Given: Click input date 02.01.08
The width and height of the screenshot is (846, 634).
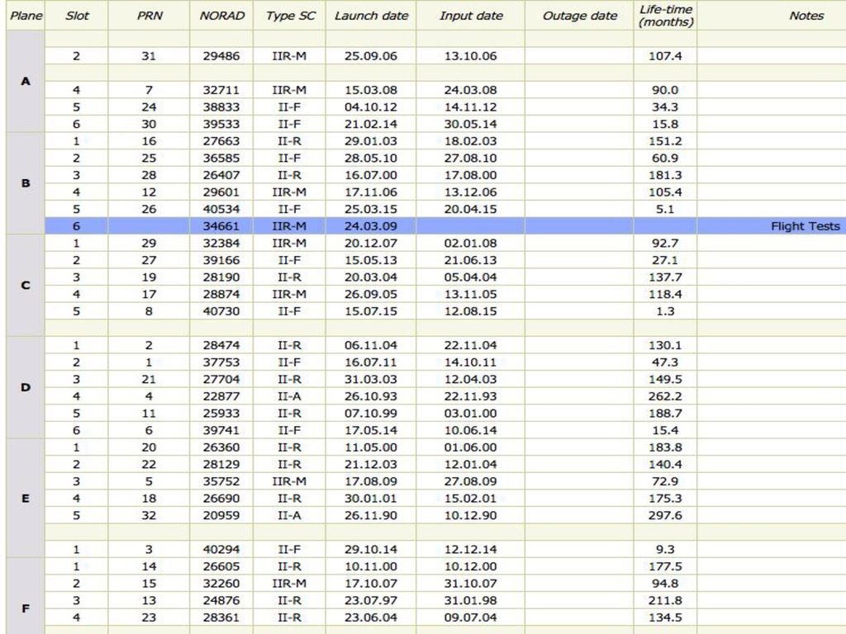Looking at the screenshot, I should coord(470,244).
